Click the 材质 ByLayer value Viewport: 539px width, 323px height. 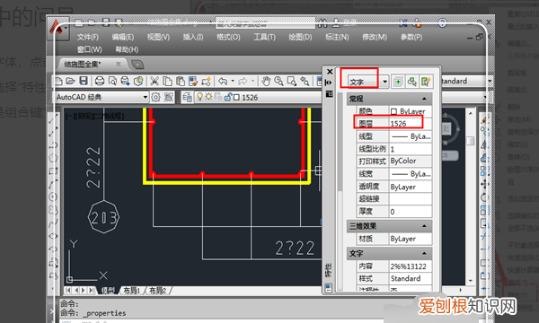tap(411, 239)
